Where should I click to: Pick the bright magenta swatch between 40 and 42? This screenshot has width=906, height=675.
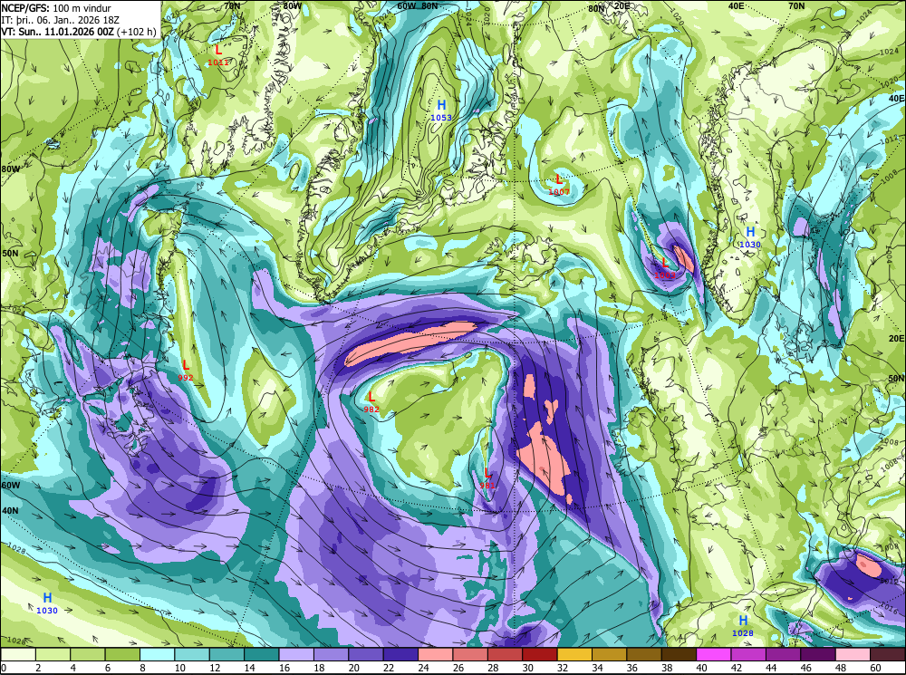[714, 654]
